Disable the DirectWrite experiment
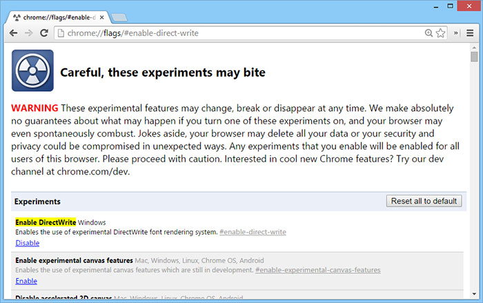The image size is (483, 303). pos(27,243)
